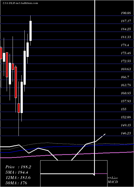Click the 160.85 price axis label
Image resolution: width=134 pixels, height=187 pixels.
click(x=126, y=93)
